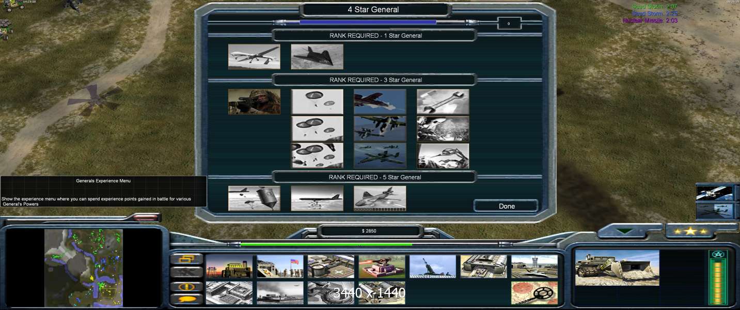Image resolution: width=740 pixels, height=310 pixels.
Task: Click the "Generals Experience Menu" tooltip title
Action: 103,181
